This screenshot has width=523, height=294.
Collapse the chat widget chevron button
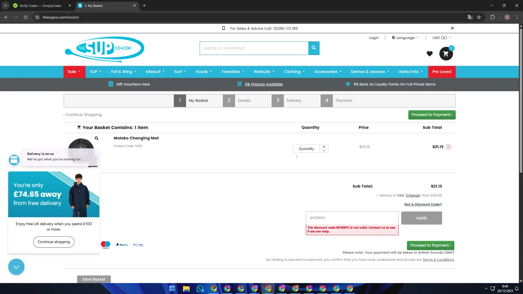[x=16, y=267]
